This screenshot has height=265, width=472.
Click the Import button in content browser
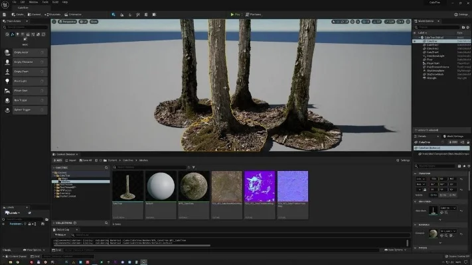[x=71, y=160]
